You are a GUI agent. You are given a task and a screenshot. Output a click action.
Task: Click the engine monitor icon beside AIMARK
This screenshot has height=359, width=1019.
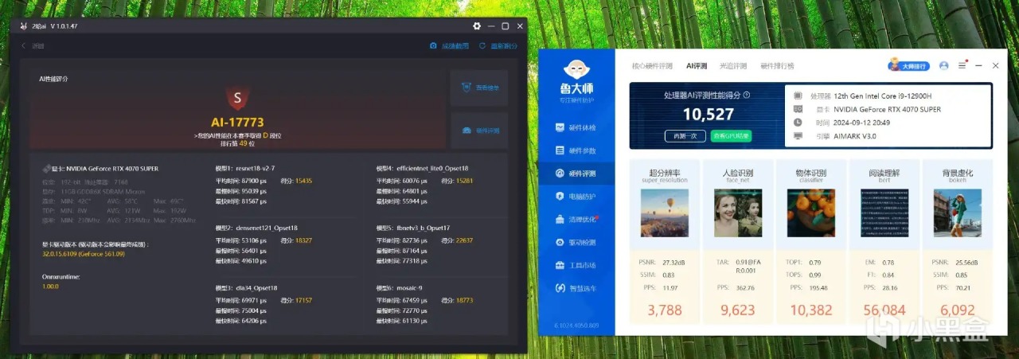(x=798, y=136)
